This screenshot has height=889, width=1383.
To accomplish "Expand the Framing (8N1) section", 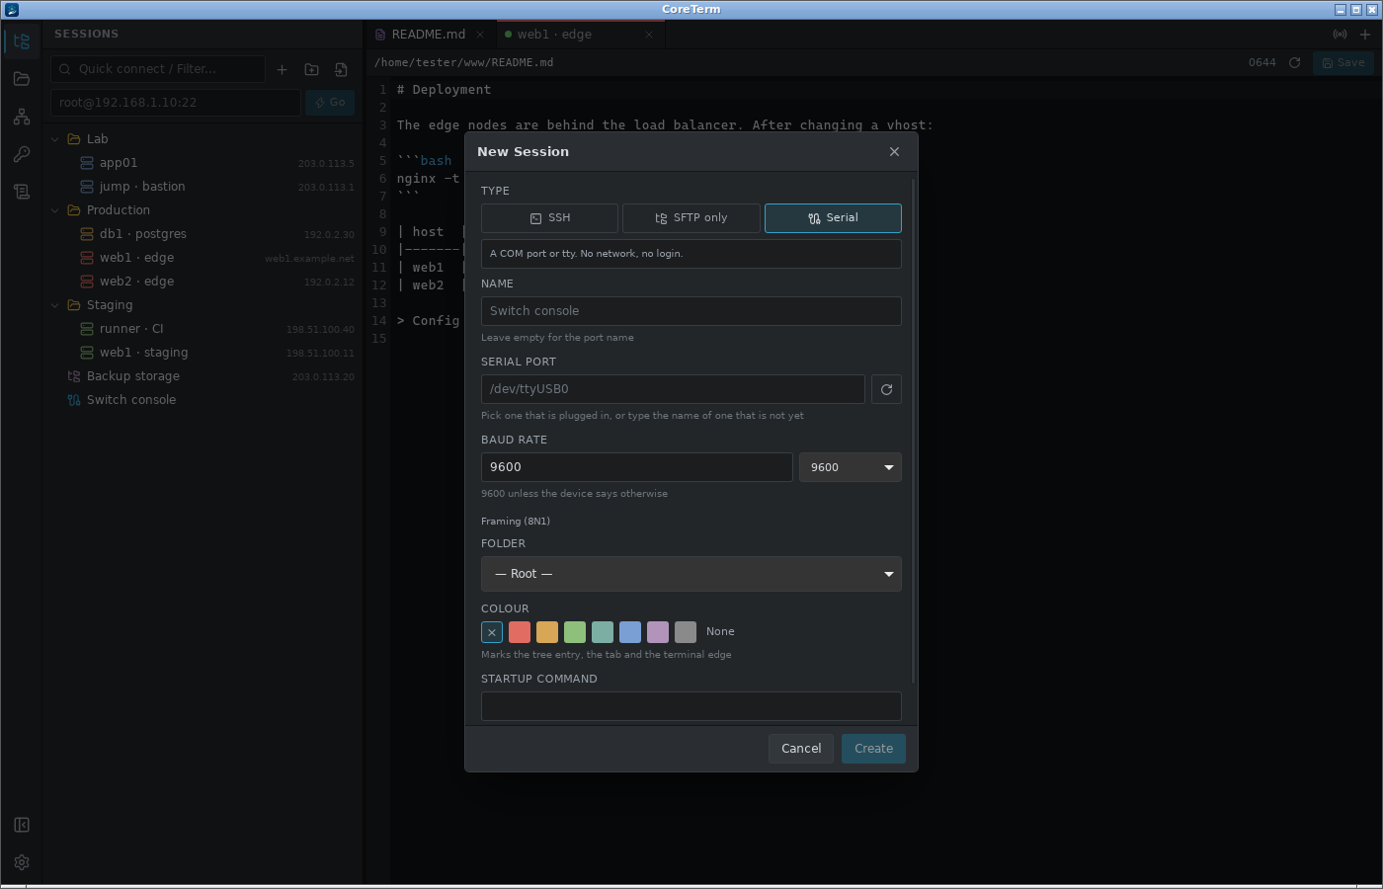I will 516,522.
